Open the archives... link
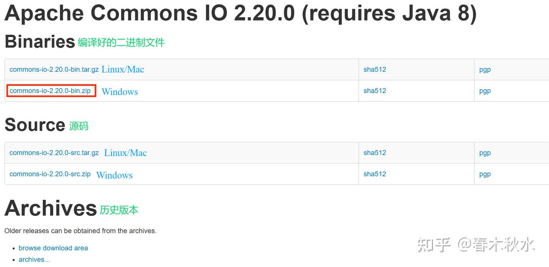Viewport: 549px width, 267px height. [x=34, y=259]
